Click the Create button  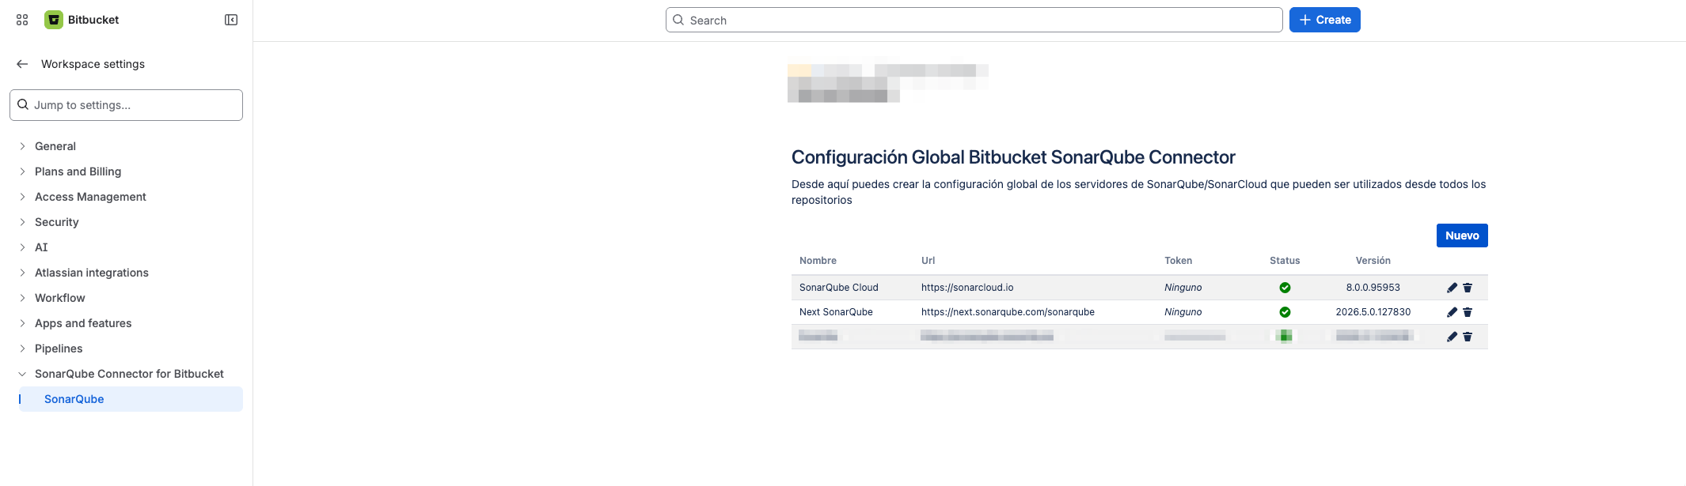point(1324,20)
